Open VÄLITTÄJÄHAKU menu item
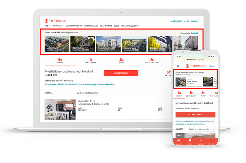The image size is (246, 163). [x=91, y=26]
